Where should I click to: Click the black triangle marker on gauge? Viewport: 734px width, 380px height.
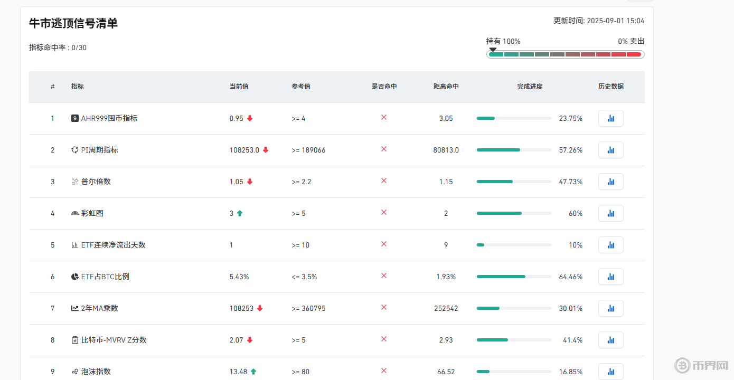[x=493, y=50]
